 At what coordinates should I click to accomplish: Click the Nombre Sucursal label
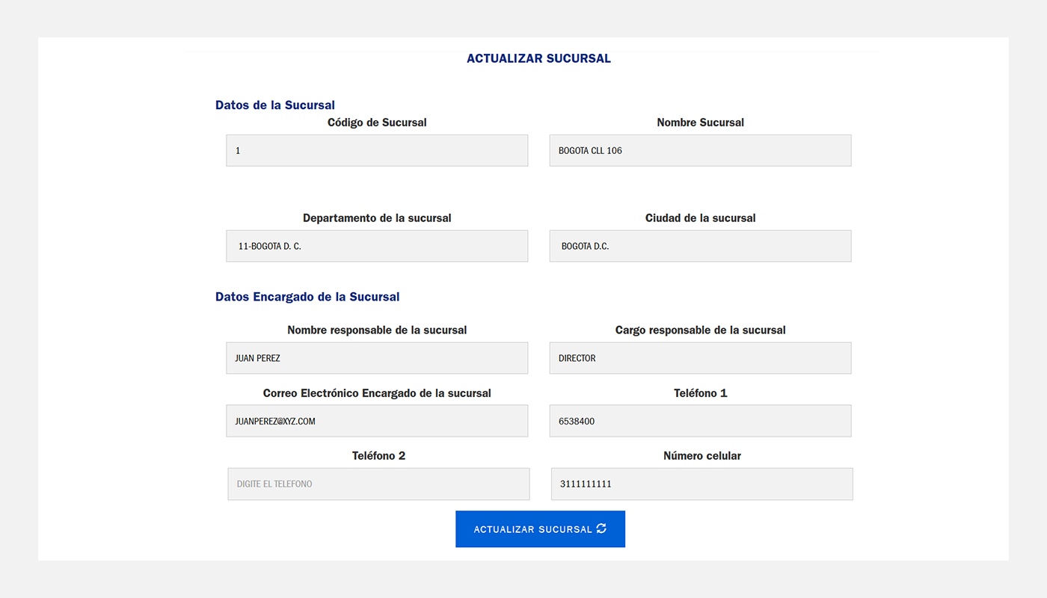[701, 123]
